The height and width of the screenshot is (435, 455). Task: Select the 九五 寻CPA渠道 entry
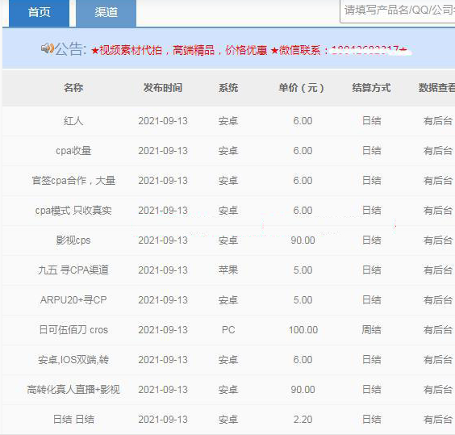(73, 270)
